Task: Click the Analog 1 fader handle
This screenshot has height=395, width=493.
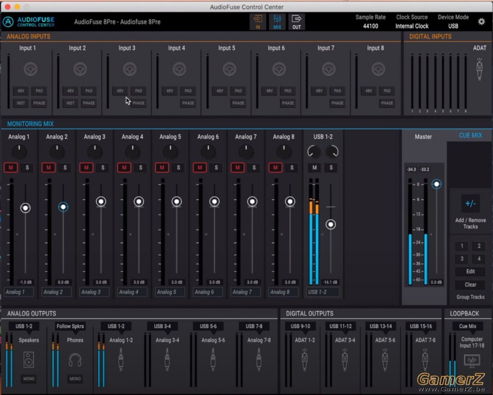Action: 25,208
